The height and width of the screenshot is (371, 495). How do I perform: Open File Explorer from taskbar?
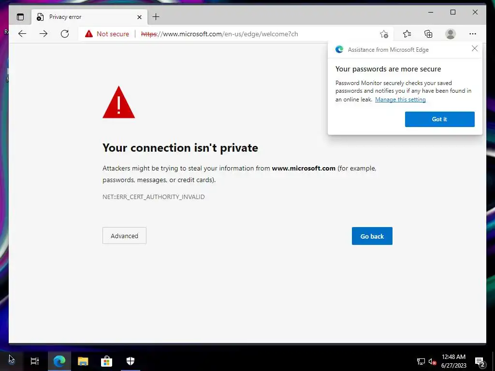[x=83, y=360]
